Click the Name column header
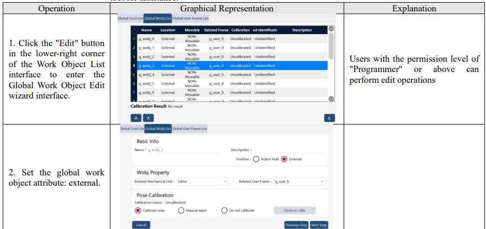The height and width of the screenshot is (229, 486). 146,30
